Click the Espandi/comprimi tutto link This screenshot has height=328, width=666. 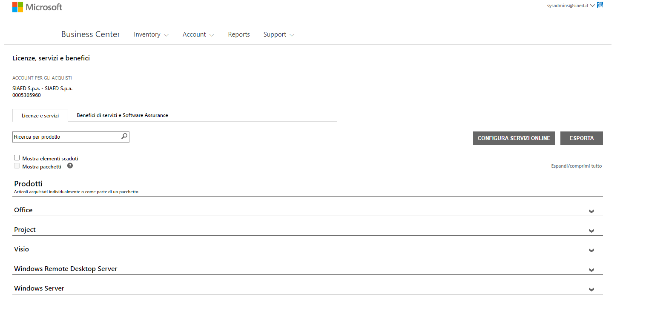click(x=577, y=166)
